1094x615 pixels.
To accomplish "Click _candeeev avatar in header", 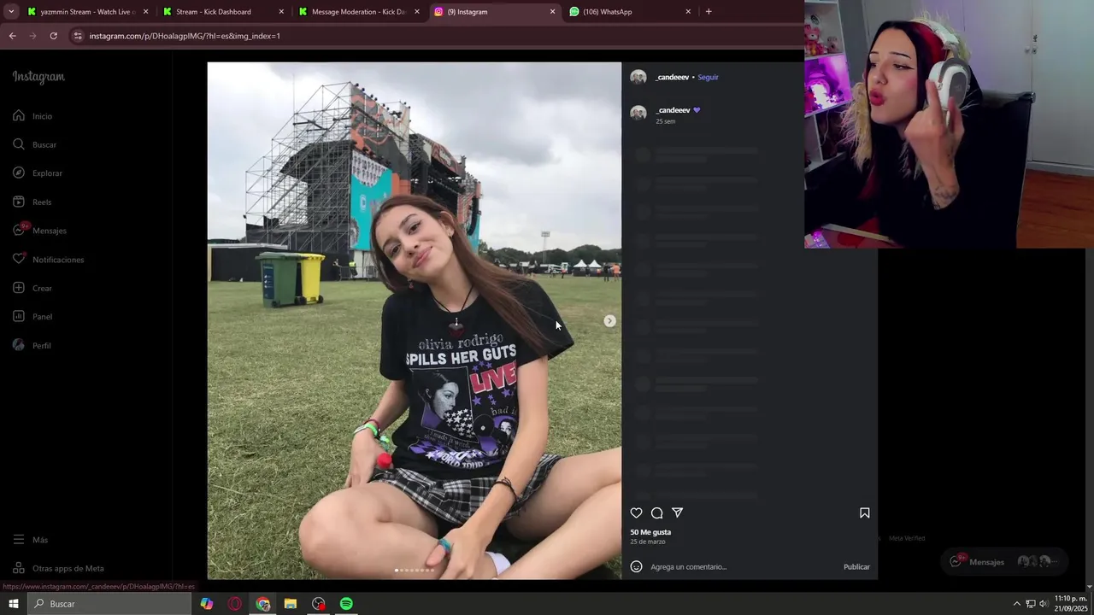I will coord(638,78).
